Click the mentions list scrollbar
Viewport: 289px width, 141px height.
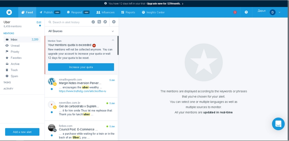pyautogui.click(x=118, y=45)
